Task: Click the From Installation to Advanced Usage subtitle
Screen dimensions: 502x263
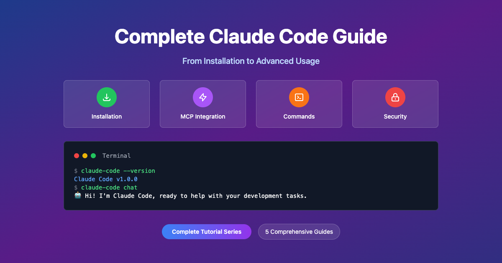Action: (251, 61)
